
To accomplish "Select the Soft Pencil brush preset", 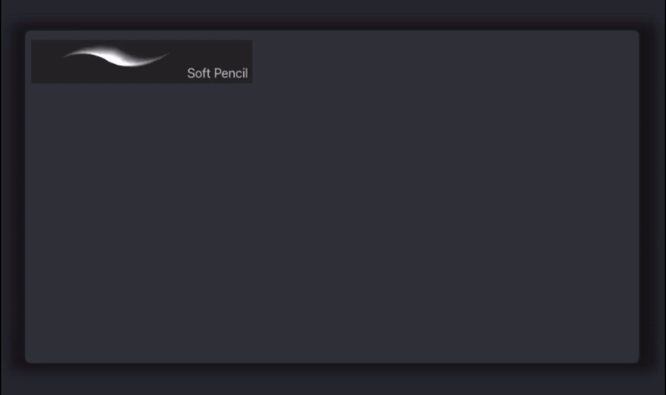I will tap(142, 62).
